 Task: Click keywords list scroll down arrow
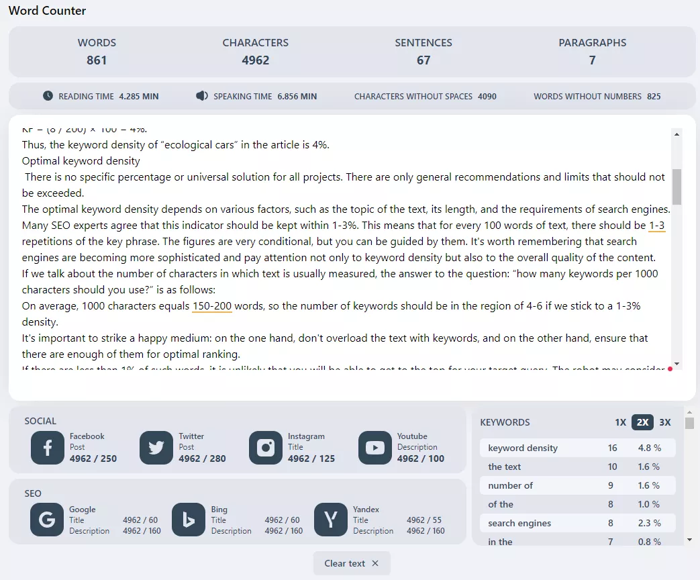click(x=689, y=540)
